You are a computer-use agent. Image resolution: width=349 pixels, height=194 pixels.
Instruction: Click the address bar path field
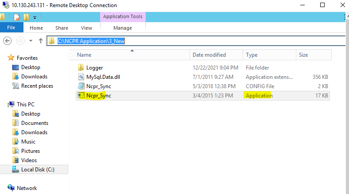click(x=196, y=41)
